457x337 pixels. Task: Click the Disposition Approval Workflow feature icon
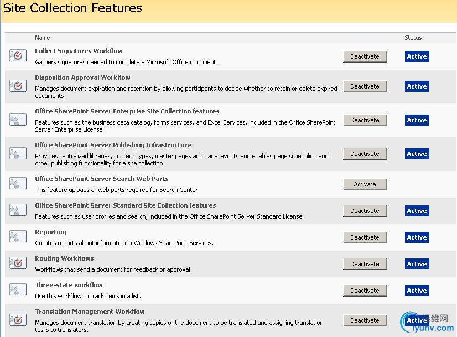(x=18, y=86)
